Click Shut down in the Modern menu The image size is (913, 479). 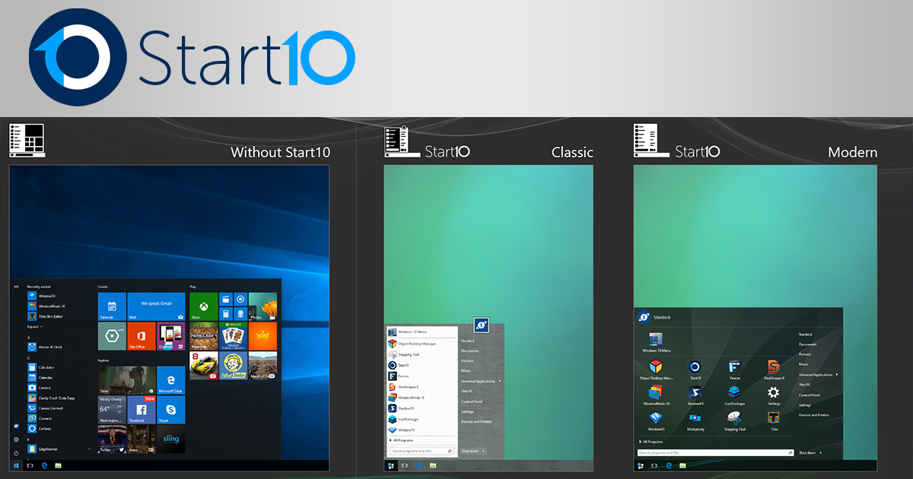pos(806,452)
